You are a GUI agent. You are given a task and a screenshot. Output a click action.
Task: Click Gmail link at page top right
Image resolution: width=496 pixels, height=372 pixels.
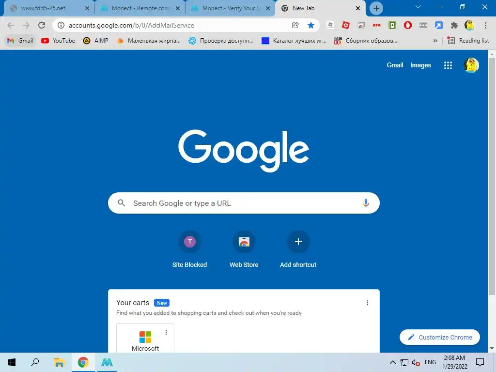[395, 65]
